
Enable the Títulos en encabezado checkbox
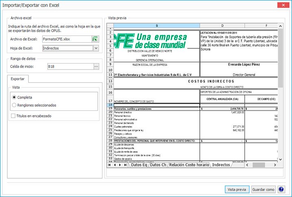pyautogui.click(x=14, y=116)
